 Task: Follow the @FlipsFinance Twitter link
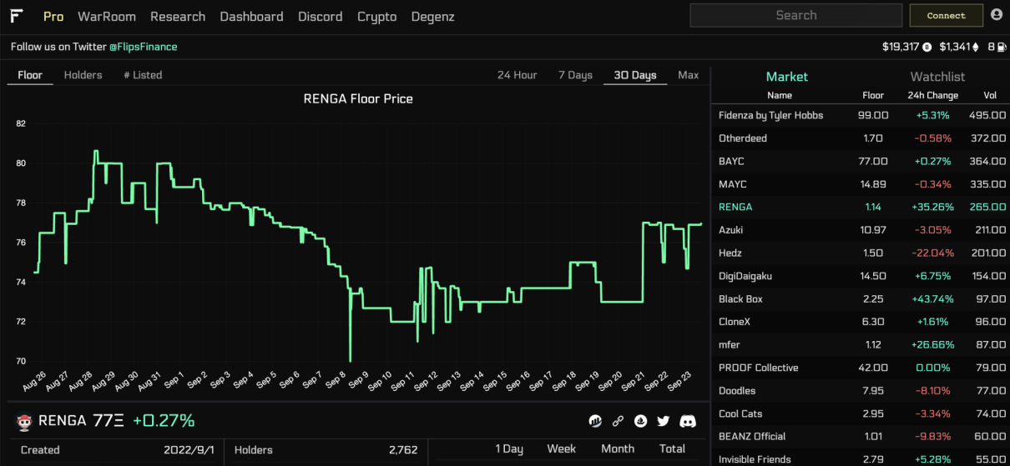[143, 47]
